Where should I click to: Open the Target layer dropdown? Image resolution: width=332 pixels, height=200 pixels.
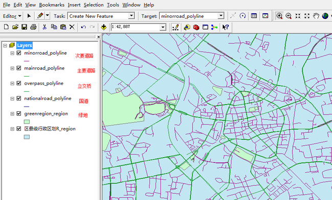[221, 16]
